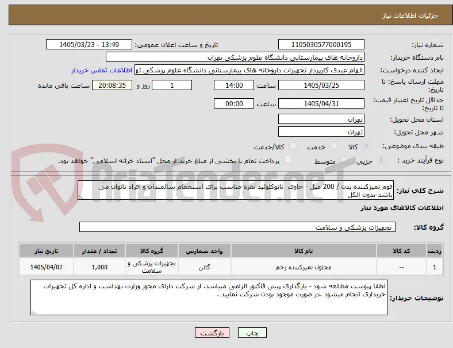
Task: Click the تعداد / مقدار column header
Action: 99,251
